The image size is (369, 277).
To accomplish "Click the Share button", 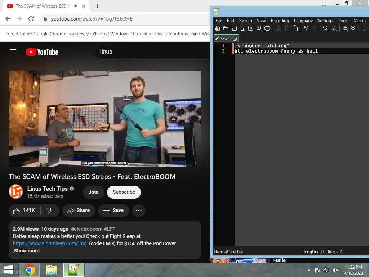I will (79, 211).
